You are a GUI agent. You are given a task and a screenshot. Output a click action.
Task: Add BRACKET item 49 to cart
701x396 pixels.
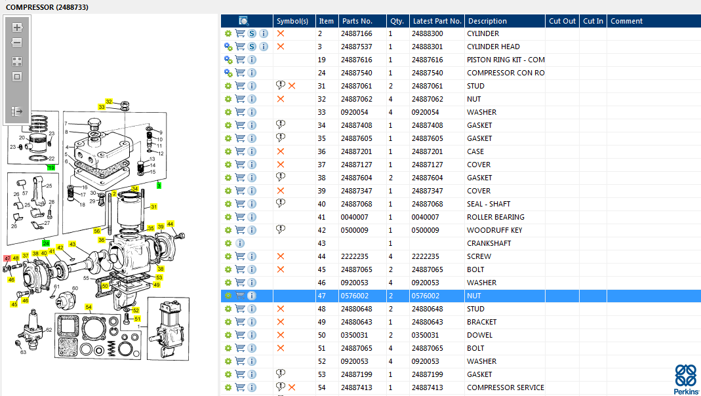[x=240, y=322]
